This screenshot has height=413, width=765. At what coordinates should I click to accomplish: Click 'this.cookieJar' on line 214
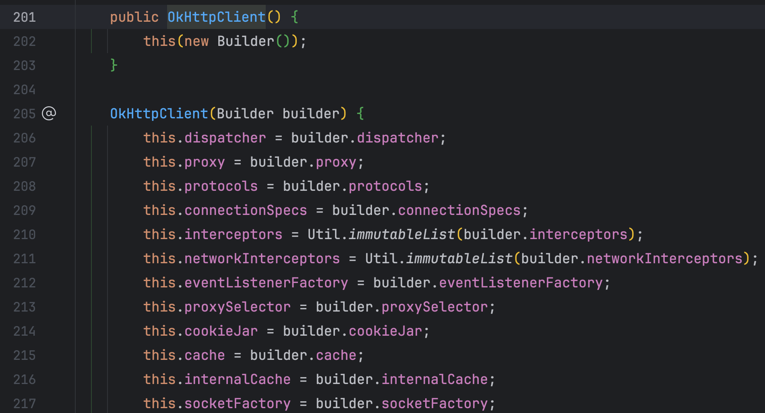(x=201, y=331)
